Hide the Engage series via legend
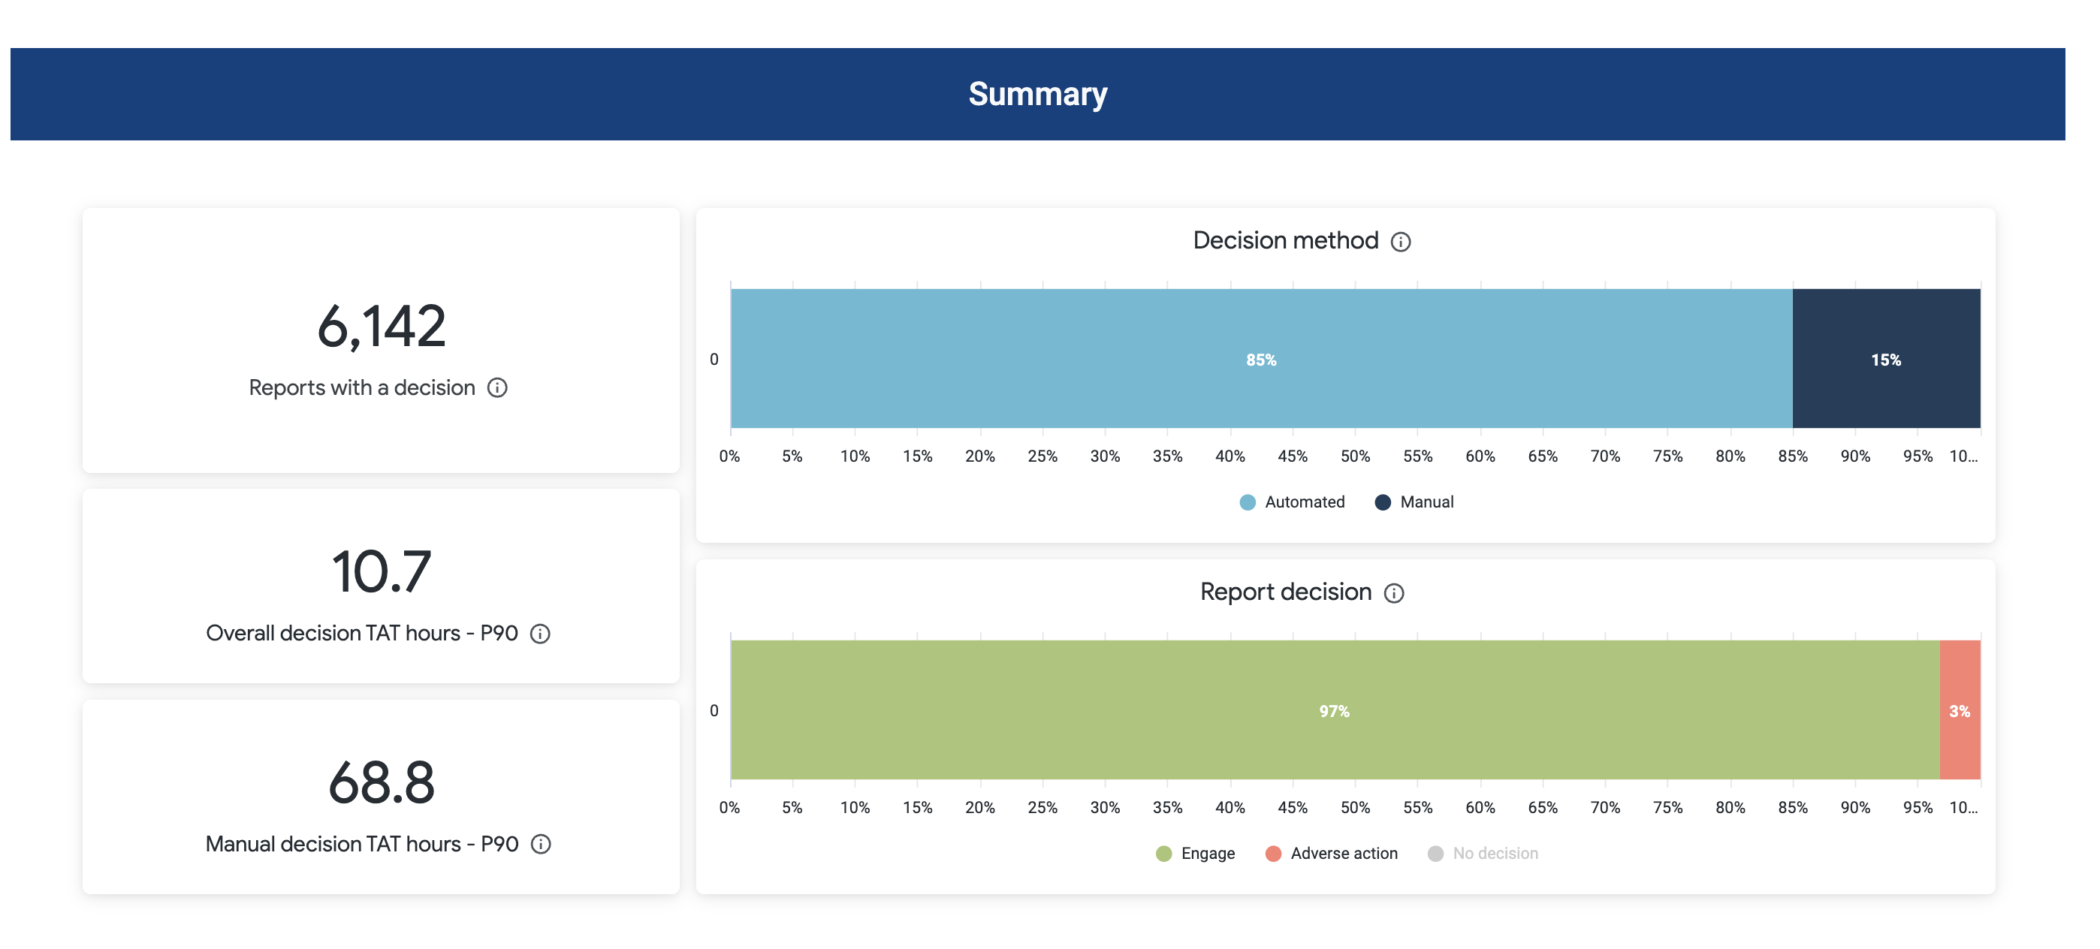The width and height of the screenshot is (2100, 949). point(1207,854)
